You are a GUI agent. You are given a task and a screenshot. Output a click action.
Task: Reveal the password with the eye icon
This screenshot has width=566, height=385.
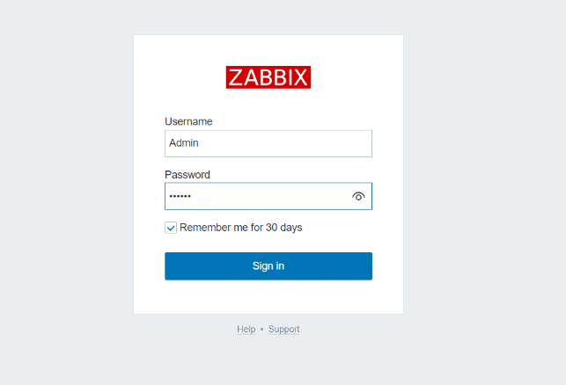[x=358, y=196]
